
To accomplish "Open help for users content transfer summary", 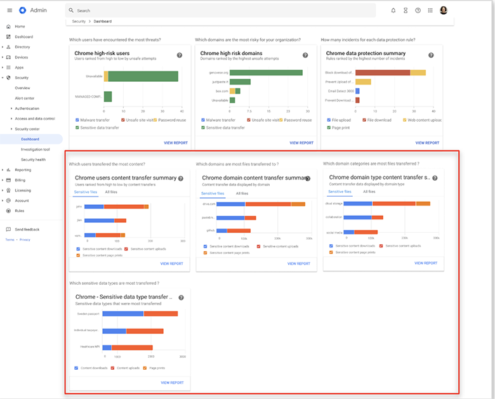I will point(181,178).
